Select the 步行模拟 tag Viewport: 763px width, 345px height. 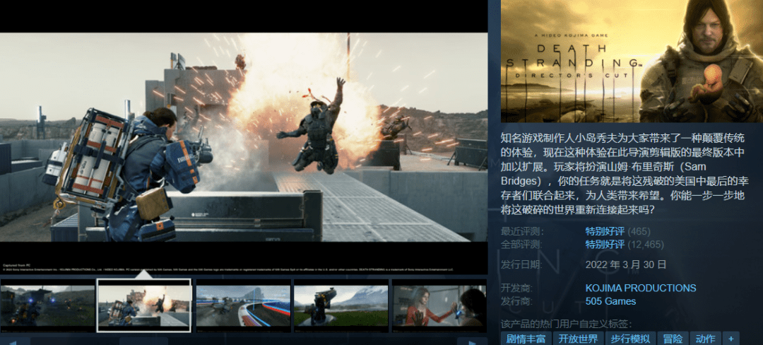coord(629,339)
